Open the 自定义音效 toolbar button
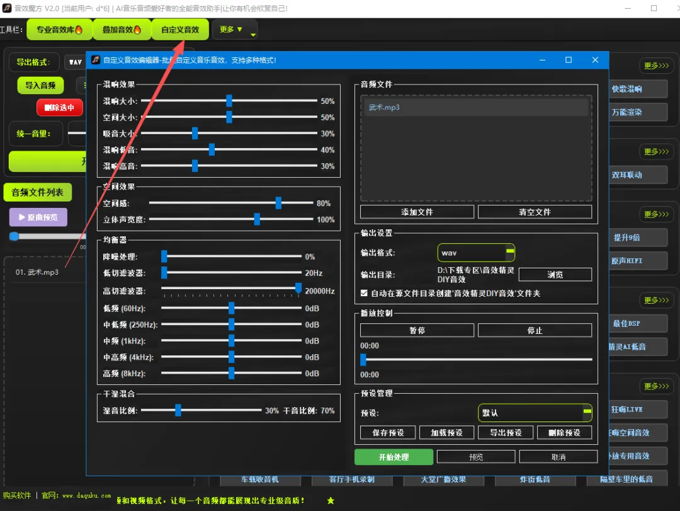 (180, 30)
